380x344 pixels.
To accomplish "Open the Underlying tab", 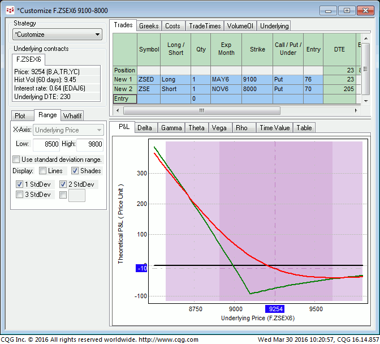I will click(x=274, y=26).
